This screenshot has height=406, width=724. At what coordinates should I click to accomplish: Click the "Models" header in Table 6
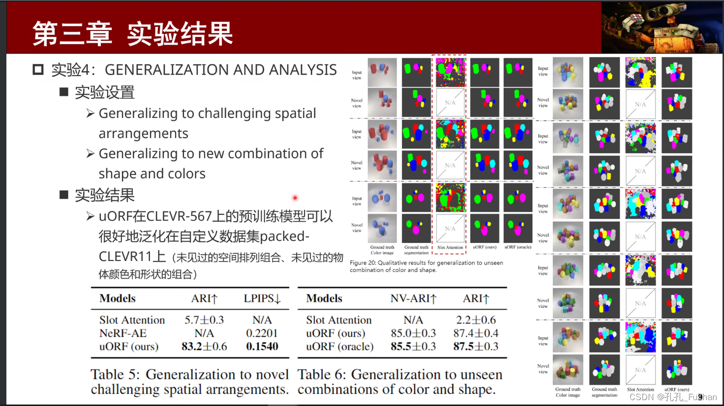coord(324,298)
